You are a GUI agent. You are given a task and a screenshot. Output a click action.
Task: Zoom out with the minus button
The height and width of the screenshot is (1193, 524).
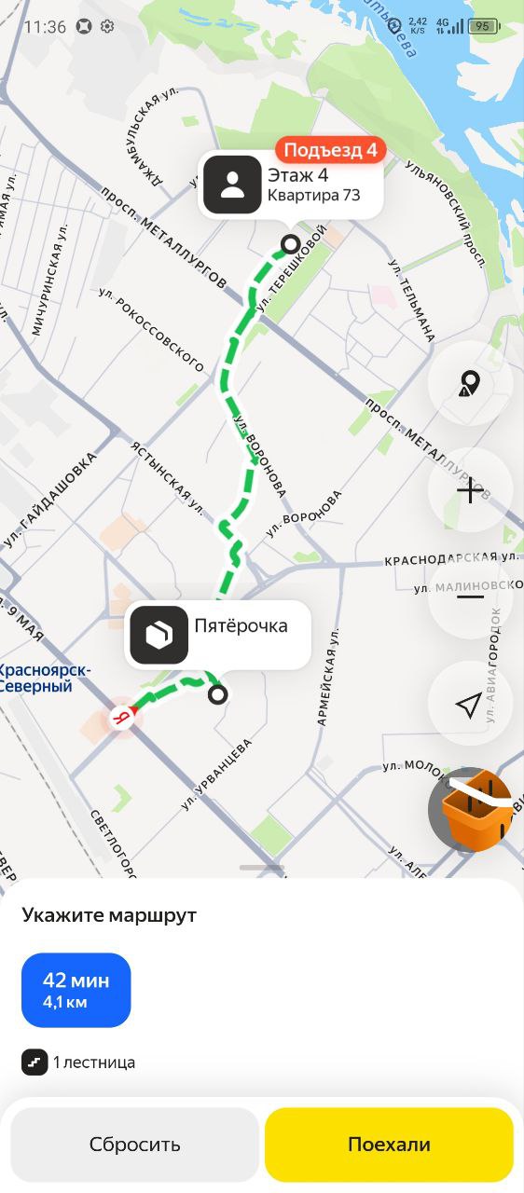point(470,596)
